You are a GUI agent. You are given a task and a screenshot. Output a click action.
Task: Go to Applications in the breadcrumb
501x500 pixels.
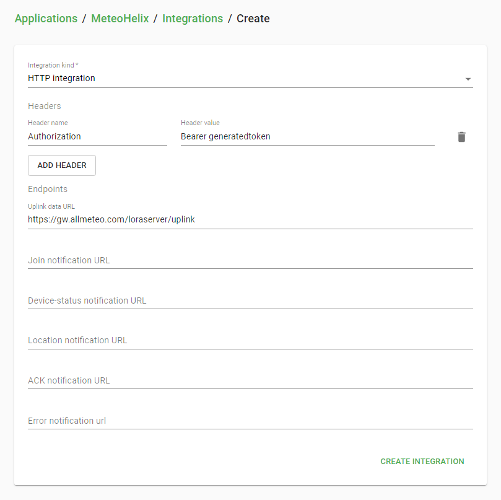point(46,19)
